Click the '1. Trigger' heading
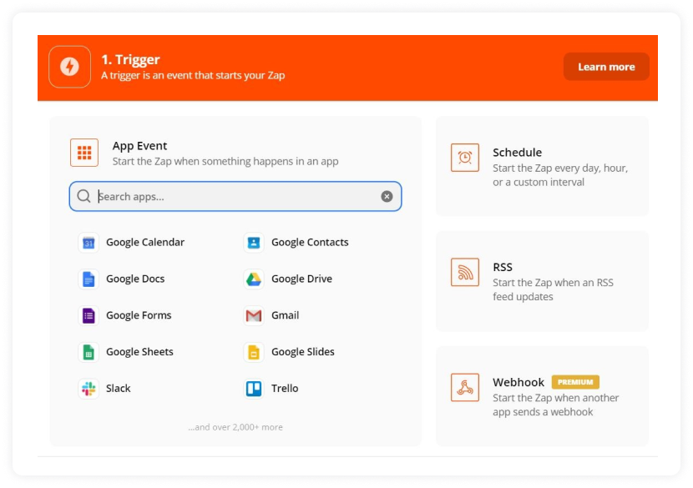693x488 pixels. pos(130,59)
